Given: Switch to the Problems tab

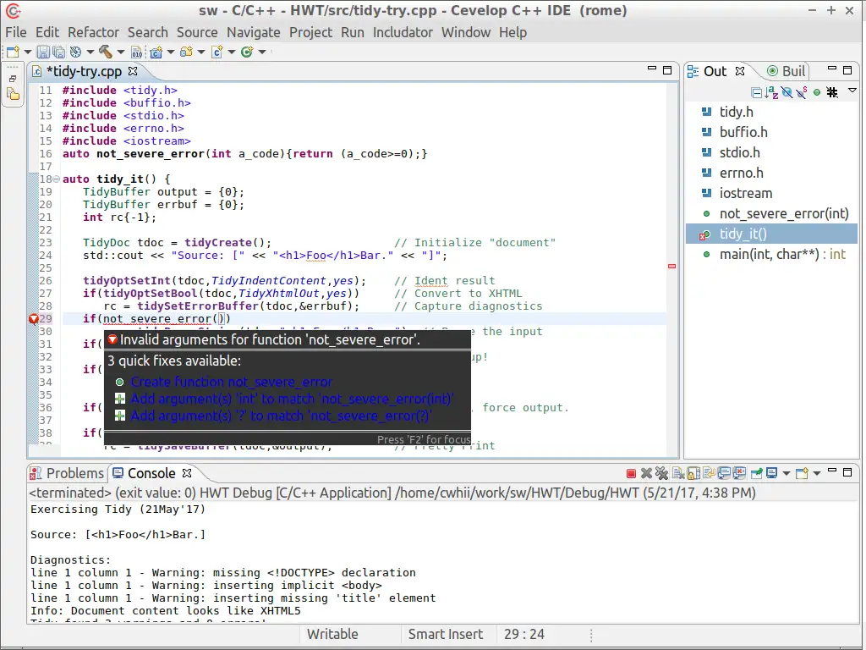Looking at the screenshot, I should coord(68,474).
